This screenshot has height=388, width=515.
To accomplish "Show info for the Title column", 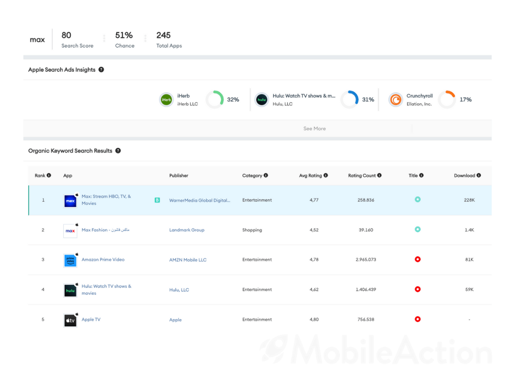I will pos(421,175).
